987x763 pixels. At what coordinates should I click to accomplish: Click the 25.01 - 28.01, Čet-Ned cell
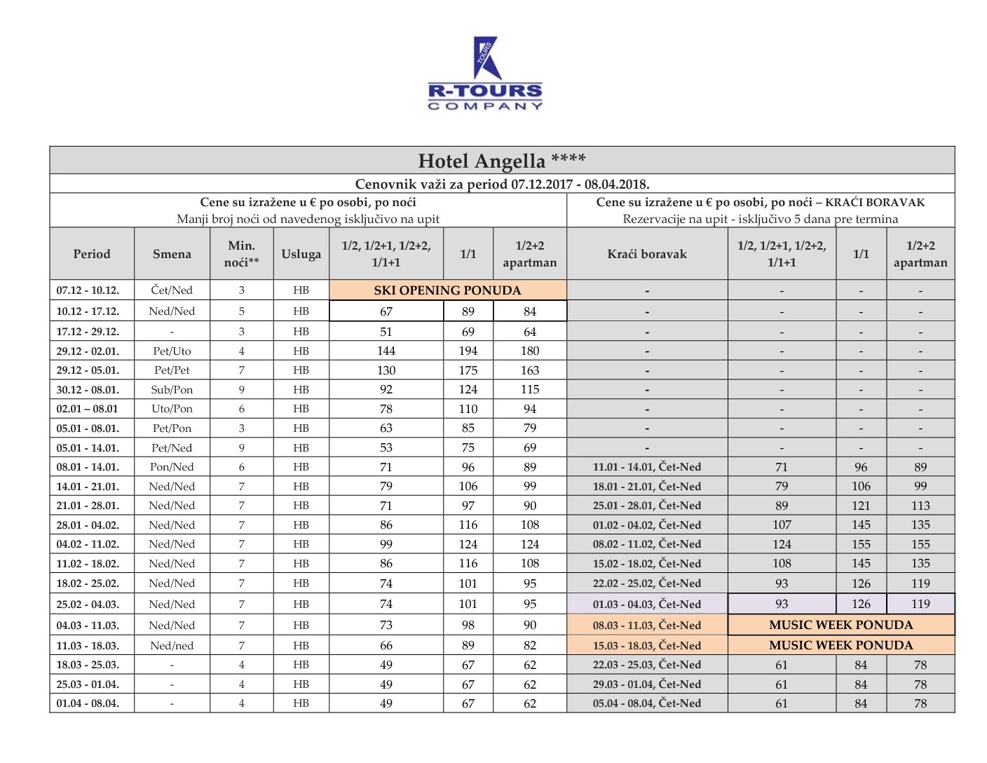pyautogui.click(x=647, y=506)
